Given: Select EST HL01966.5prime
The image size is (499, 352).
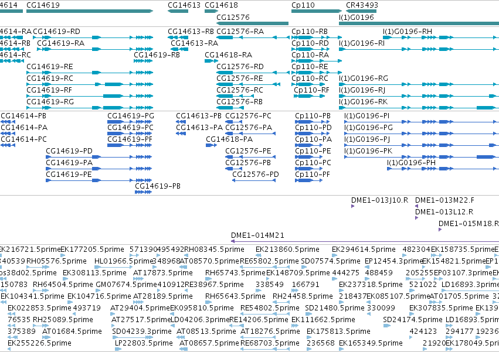Looking at the screenshot, I should tap(124, 261).
